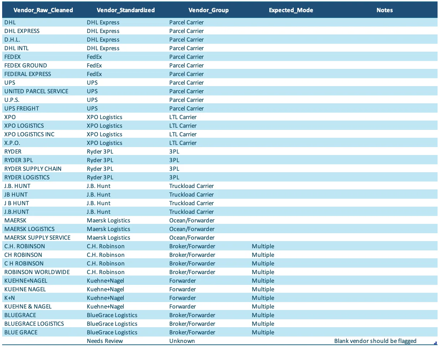Click 'Parcel Carrier' in the UPS FREIGHT row

pyautogui.click(x=187, y=108)
